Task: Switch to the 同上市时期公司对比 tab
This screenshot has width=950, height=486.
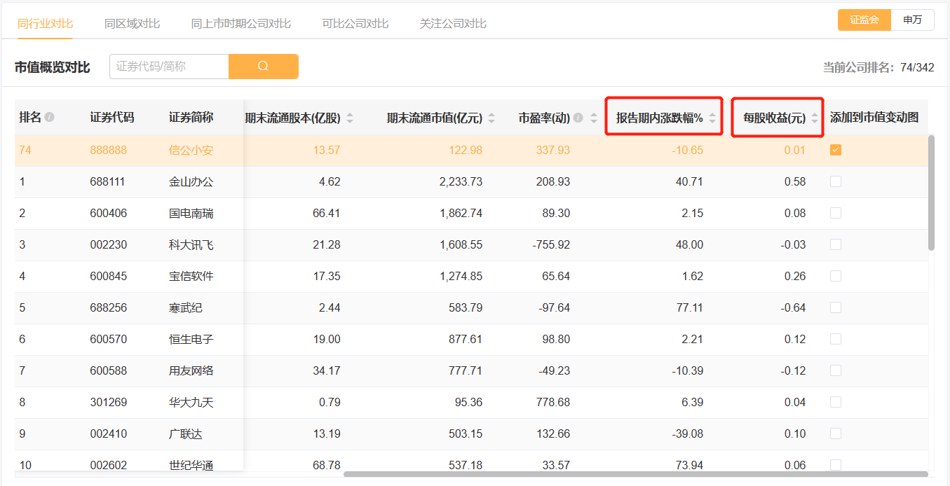Action: (240, 23)
